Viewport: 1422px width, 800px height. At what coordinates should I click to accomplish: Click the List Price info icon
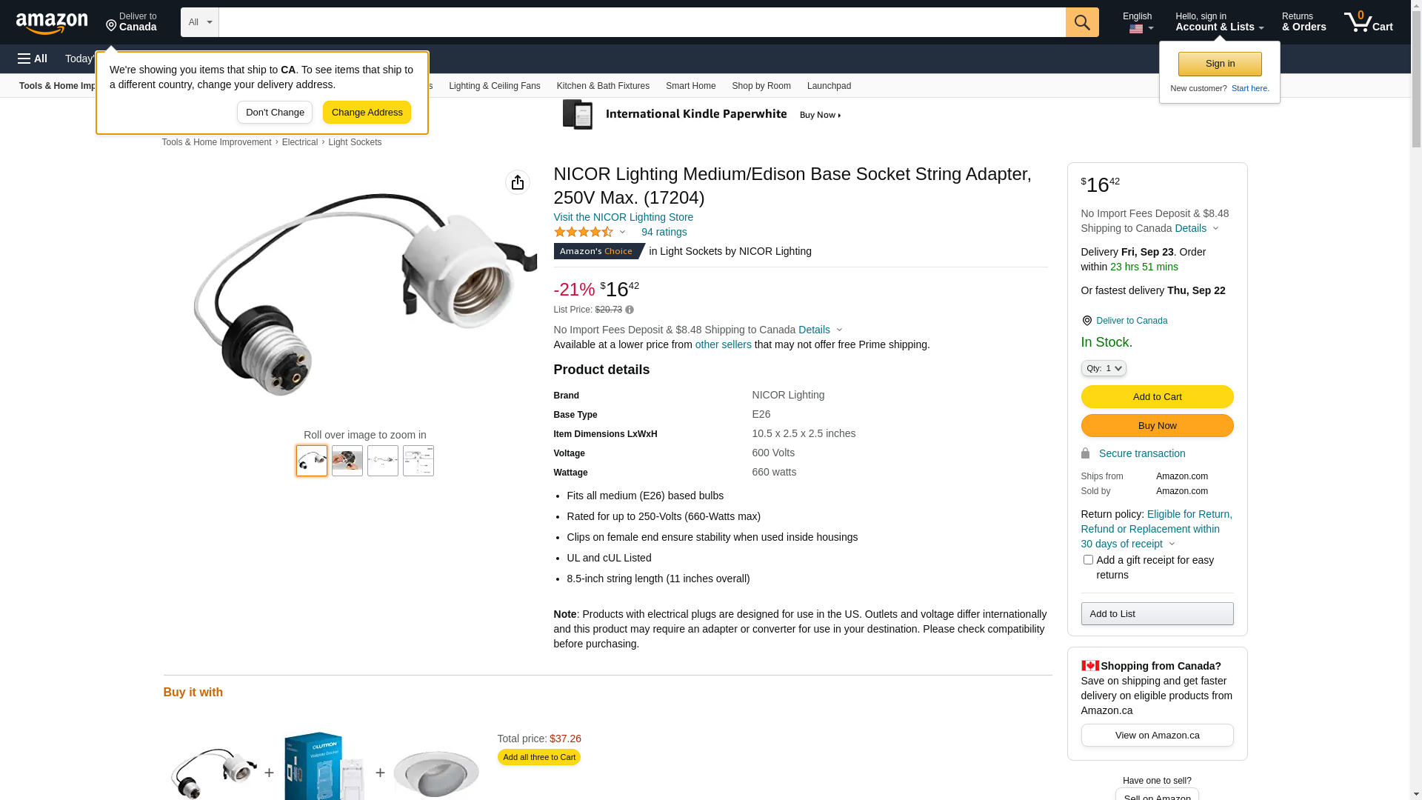pyautogui.click(x=630, y=310)
